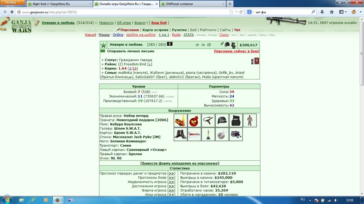The image size is (364, 204).
Task: Bookmark this page with the star icon
Action: tap(231, 12)
